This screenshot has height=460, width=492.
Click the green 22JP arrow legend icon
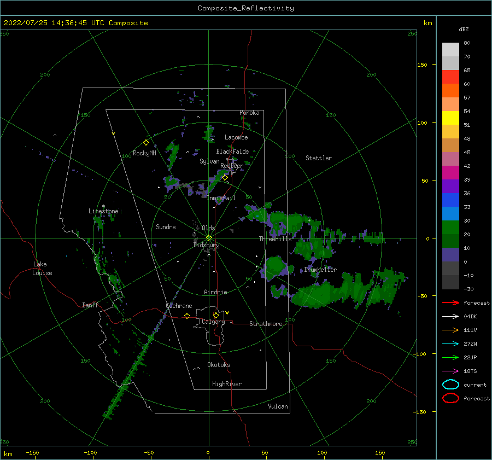click(x=450, y=357)
